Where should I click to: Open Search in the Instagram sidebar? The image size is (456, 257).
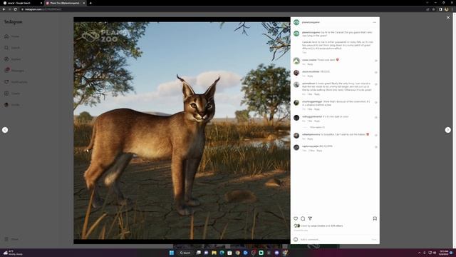(x=12, y=48)
